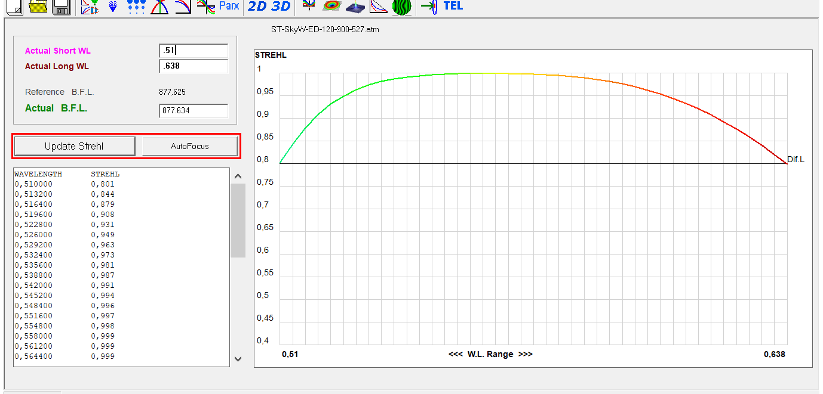823x394 pixels.
Task: Click the AutoFocus button
Action: [189, 146]
